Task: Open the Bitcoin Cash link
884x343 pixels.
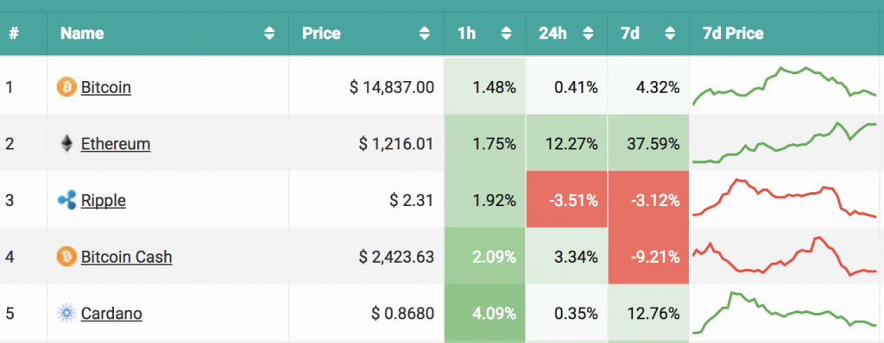Action: click(126, 257)
